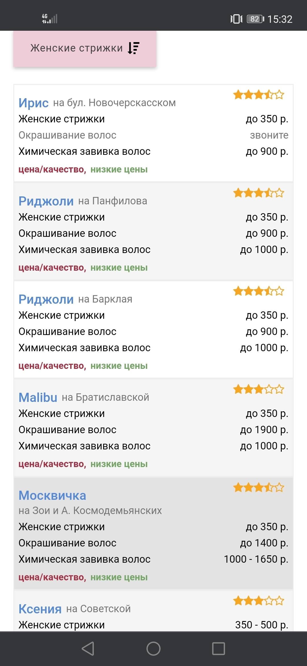Tap the Android back navigation button
This screenshot has width=307, height=666.
88,648
